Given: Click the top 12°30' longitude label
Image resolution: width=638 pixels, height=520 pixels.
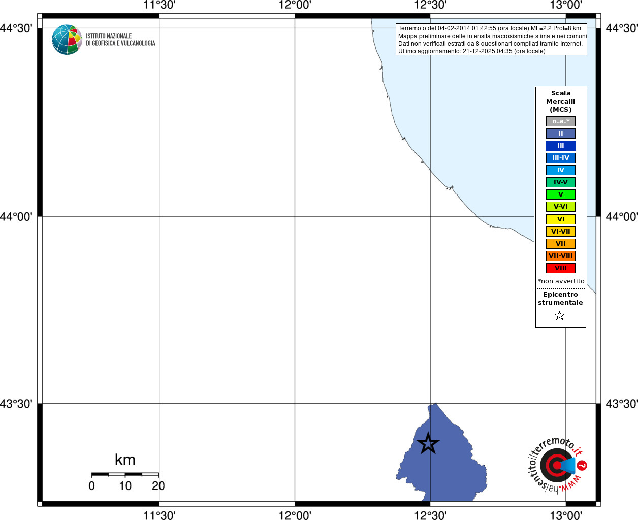Looking at the screenshot, I should pos(431,5).
